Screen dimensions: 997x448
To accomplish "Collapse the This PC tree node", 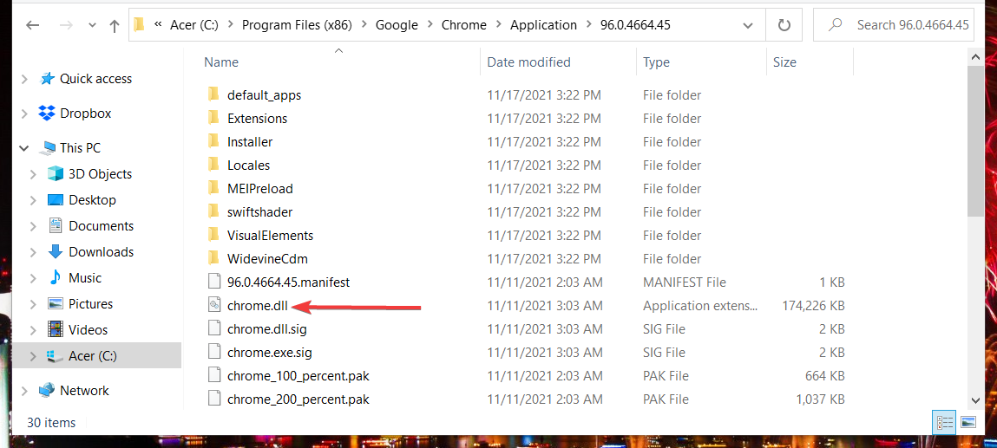I will point(25,148).
